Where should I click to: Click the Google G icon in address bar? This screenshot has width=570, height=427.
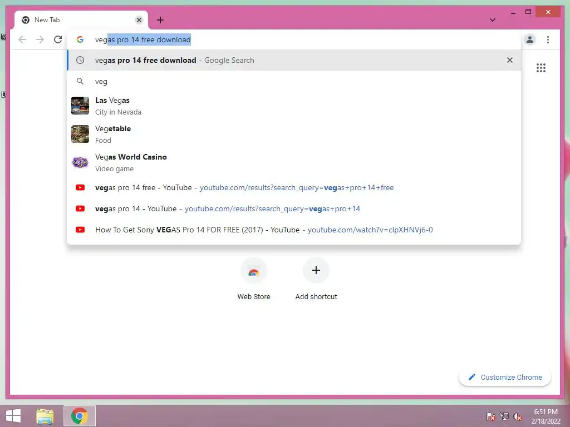click(x=80, y=39)
